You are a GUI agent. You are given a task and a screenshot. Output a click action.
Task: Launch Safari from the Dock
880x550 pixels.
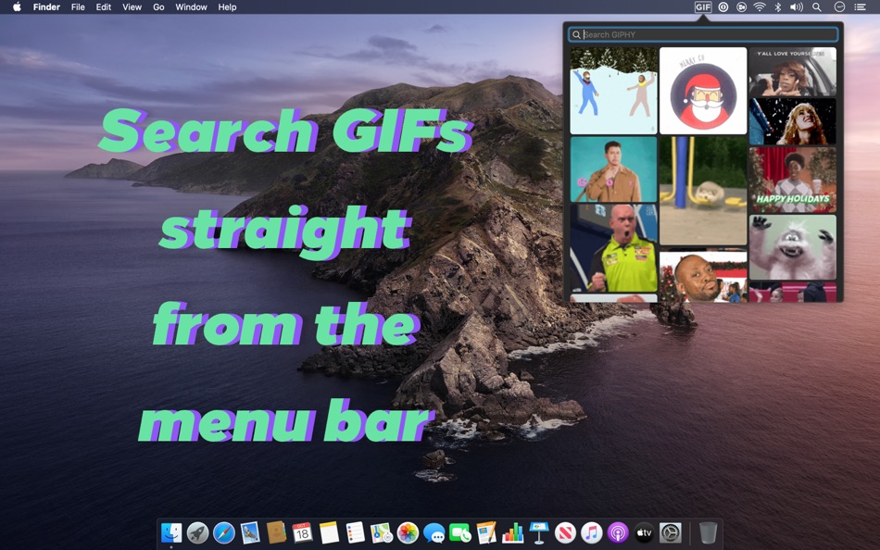[224, 532]
